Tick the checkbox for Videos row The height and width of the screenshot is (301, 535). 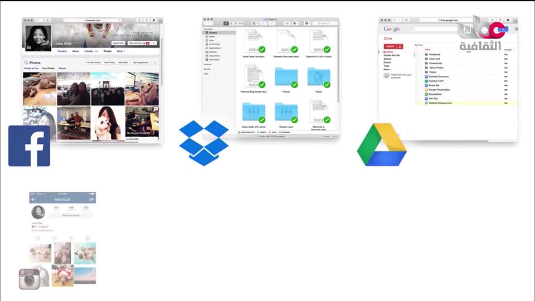417,72
